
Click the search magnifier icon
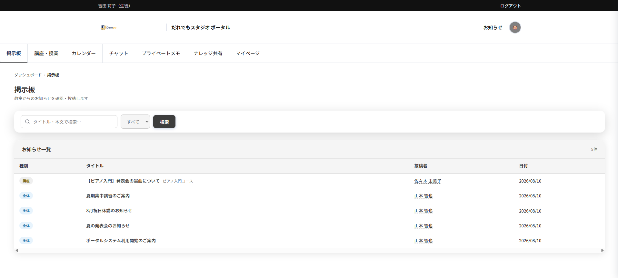point(27,122)
